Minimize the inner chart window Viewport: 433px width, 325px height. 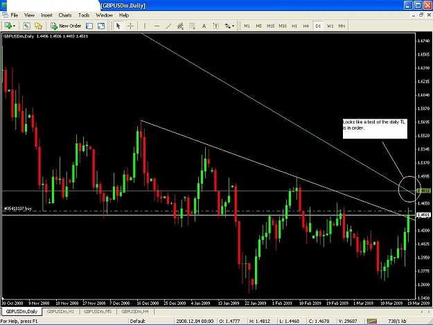[x=414, y=15]
